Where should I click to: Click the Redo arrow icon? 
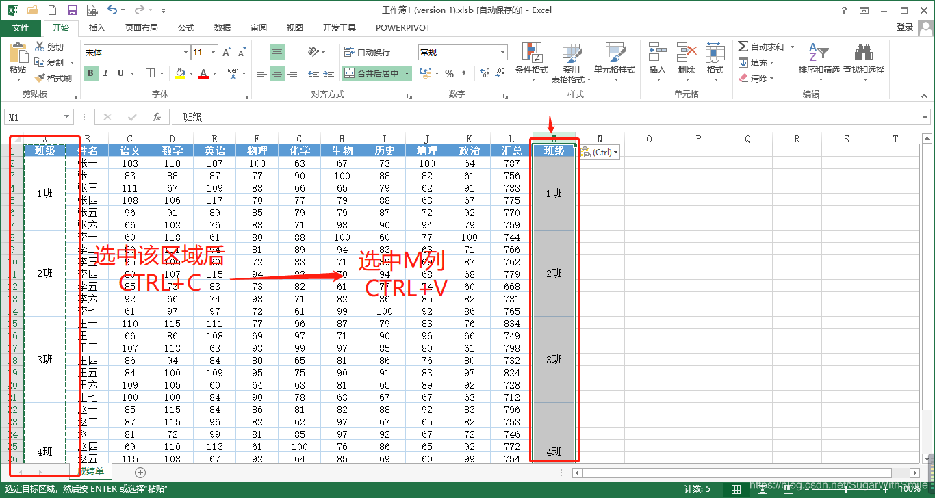(140, 10)
